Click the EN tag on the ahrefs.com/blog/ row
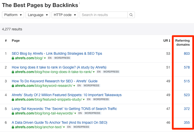194x132 pixels. click(50, 58)
